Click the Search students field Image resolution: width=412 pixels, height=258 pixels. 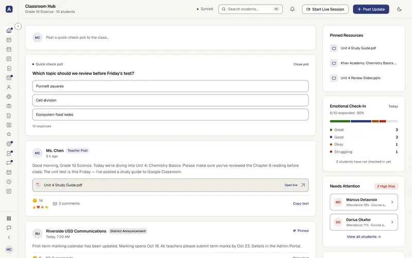[250, 9]
